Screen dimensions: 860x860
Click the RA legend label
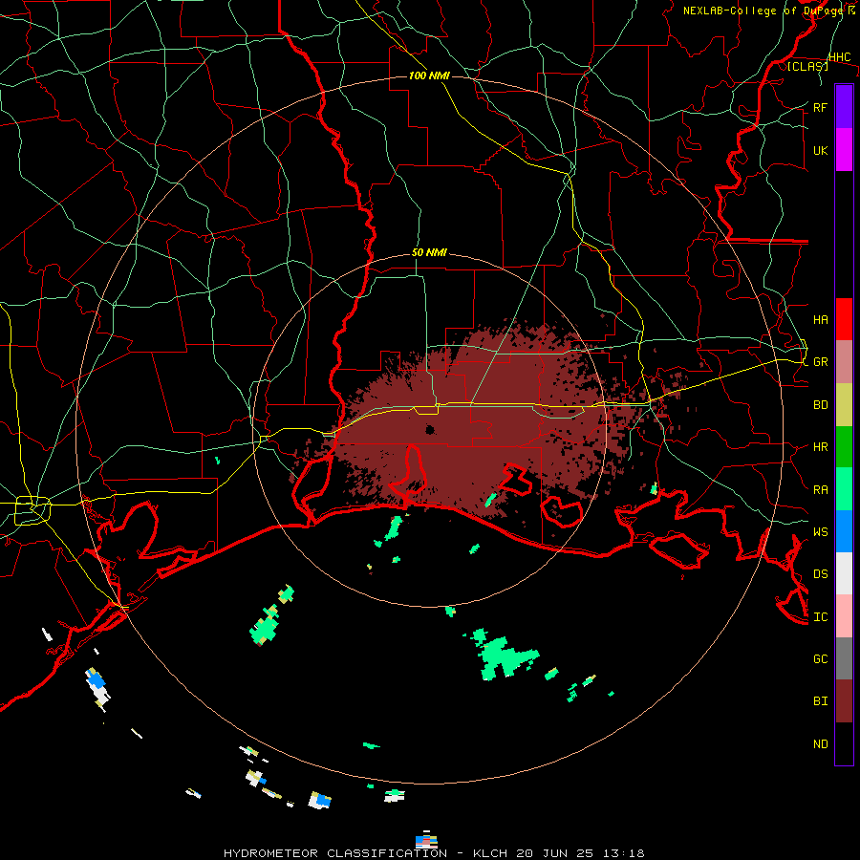point(820,490)
